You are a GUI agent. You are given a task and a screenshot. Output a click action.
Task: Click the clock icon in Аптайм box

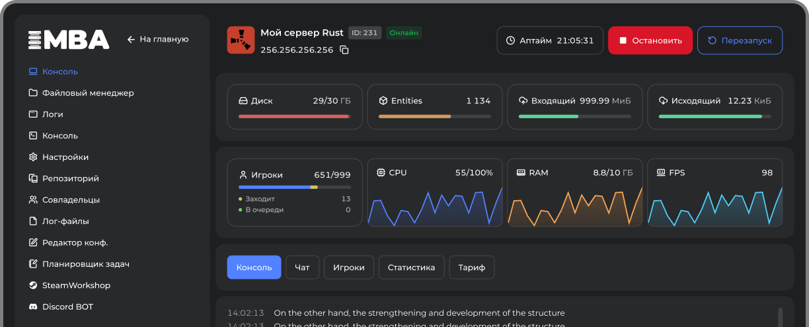510,40
